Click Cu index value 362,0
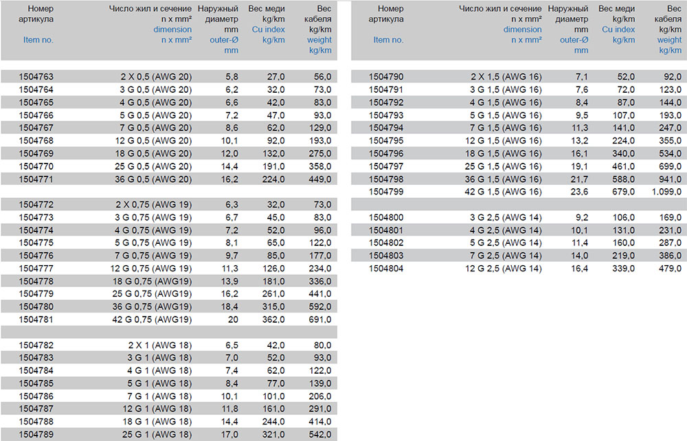Image resolution: width=687 pixels, height=441 pixels. coord(273,319)
